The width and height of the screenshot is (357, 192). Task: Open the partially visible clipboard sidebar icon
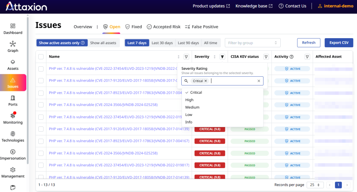[13, 187]
